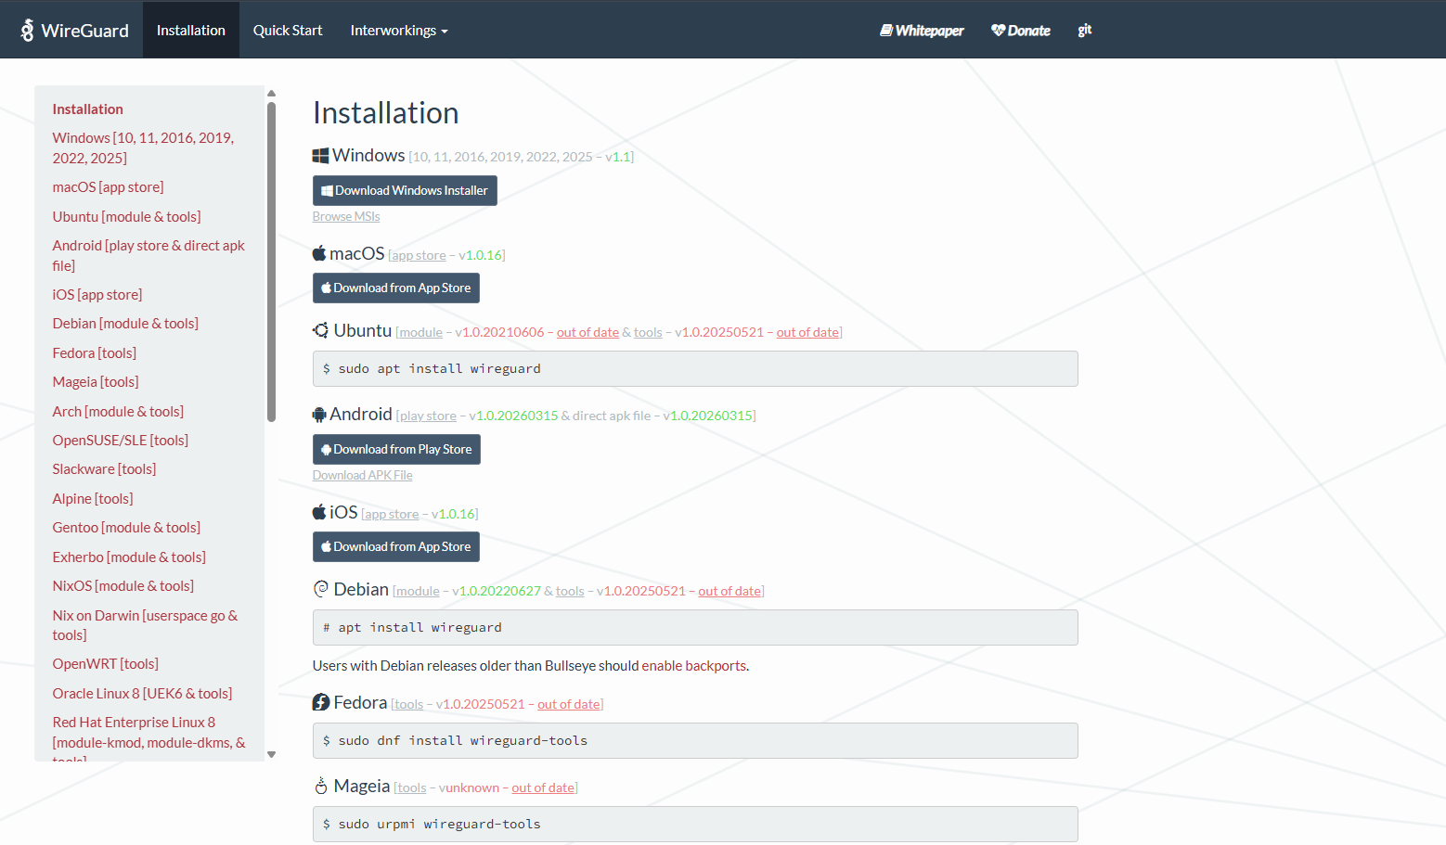The image size is (1446, 845).
Task: Click the sidebar scrollbar thumb
Action: click(x=271, y=262)
